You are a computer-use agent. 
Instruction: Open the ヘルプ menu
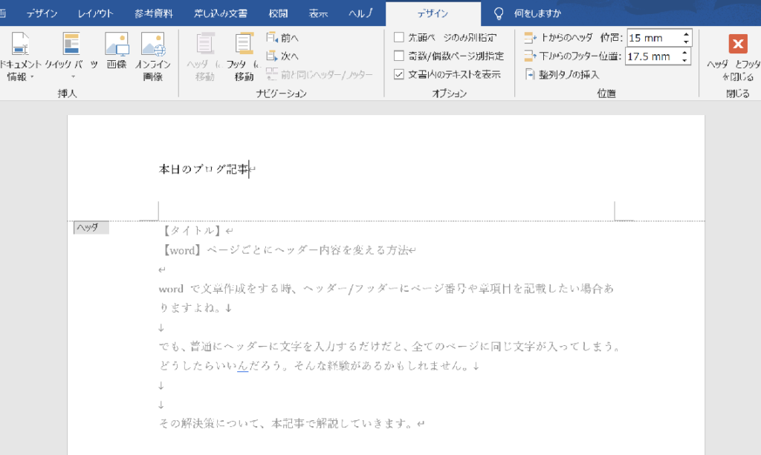(x=362, y=12)
